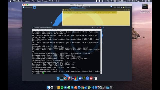Open Visual Studio Code from macOS Dock
This screenshot has height=90, width=160.
point(93,88)
